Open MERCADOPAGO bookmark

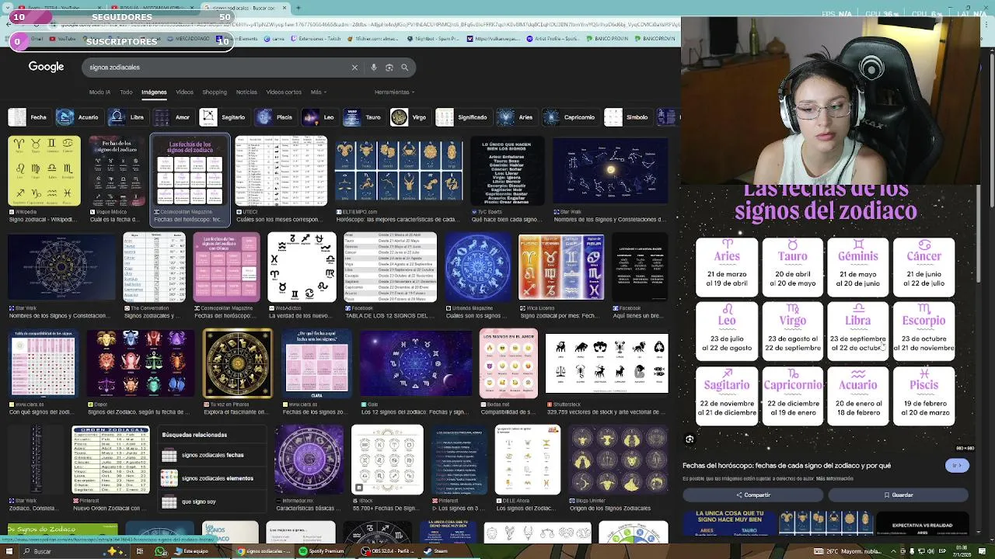click(188, 39)
